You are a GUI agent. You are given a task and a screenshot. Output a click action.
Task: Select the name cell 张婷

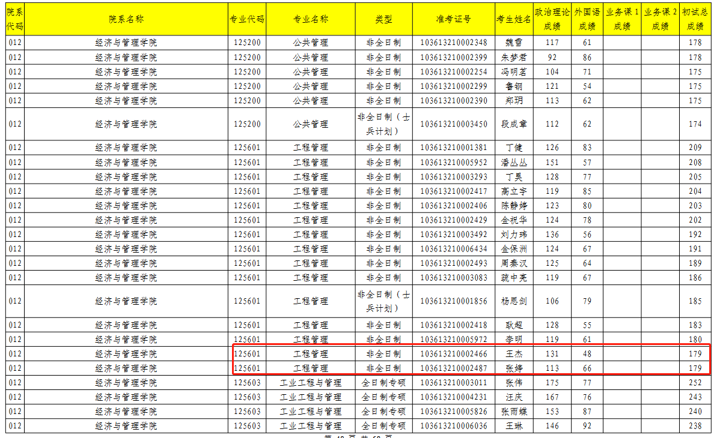pos(514,368)
